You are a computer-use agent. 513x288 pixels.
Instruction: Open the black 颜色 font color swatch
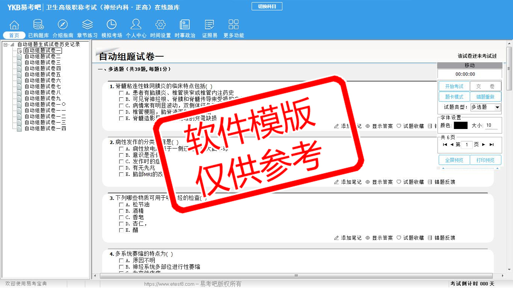point(461,126)
